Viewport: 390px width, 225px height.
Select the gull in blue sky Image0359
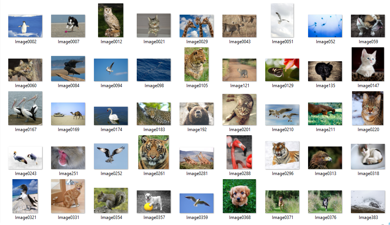[x=197, y=203]
